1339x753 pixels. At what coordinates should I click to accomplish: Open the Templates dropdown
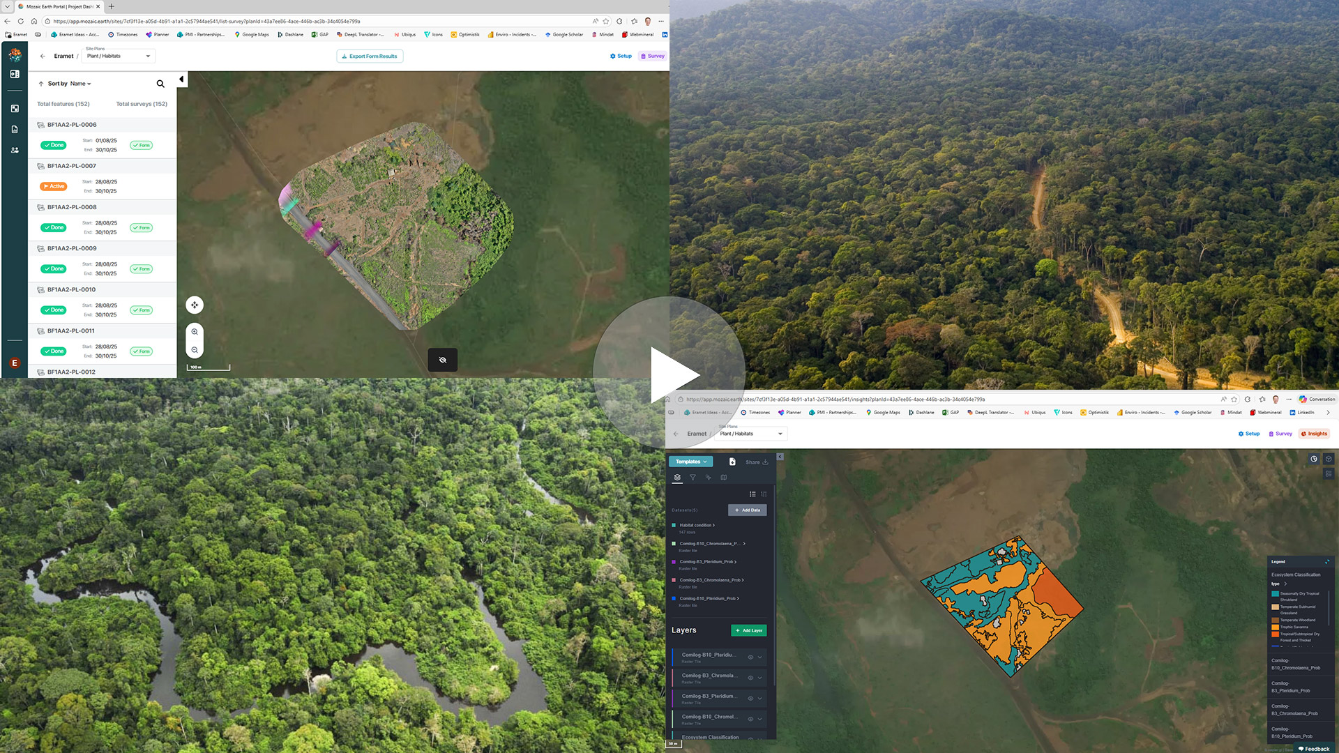[690, 462]
